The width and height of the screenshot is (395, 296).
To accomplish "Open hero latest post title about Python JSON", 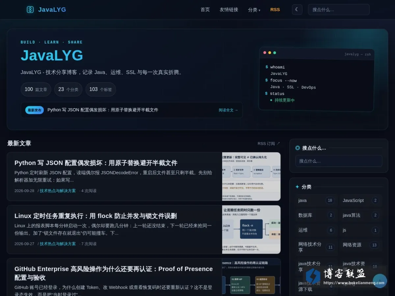I will [x=103, y=110].
